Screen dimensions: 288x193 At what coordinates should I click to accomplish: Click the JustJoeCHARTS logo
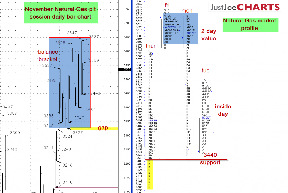tap(245, 7)
